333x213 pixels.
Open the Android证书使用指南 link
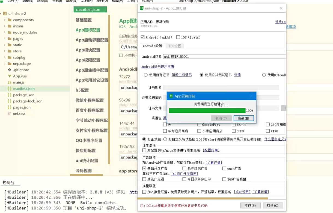coord(157,67)
